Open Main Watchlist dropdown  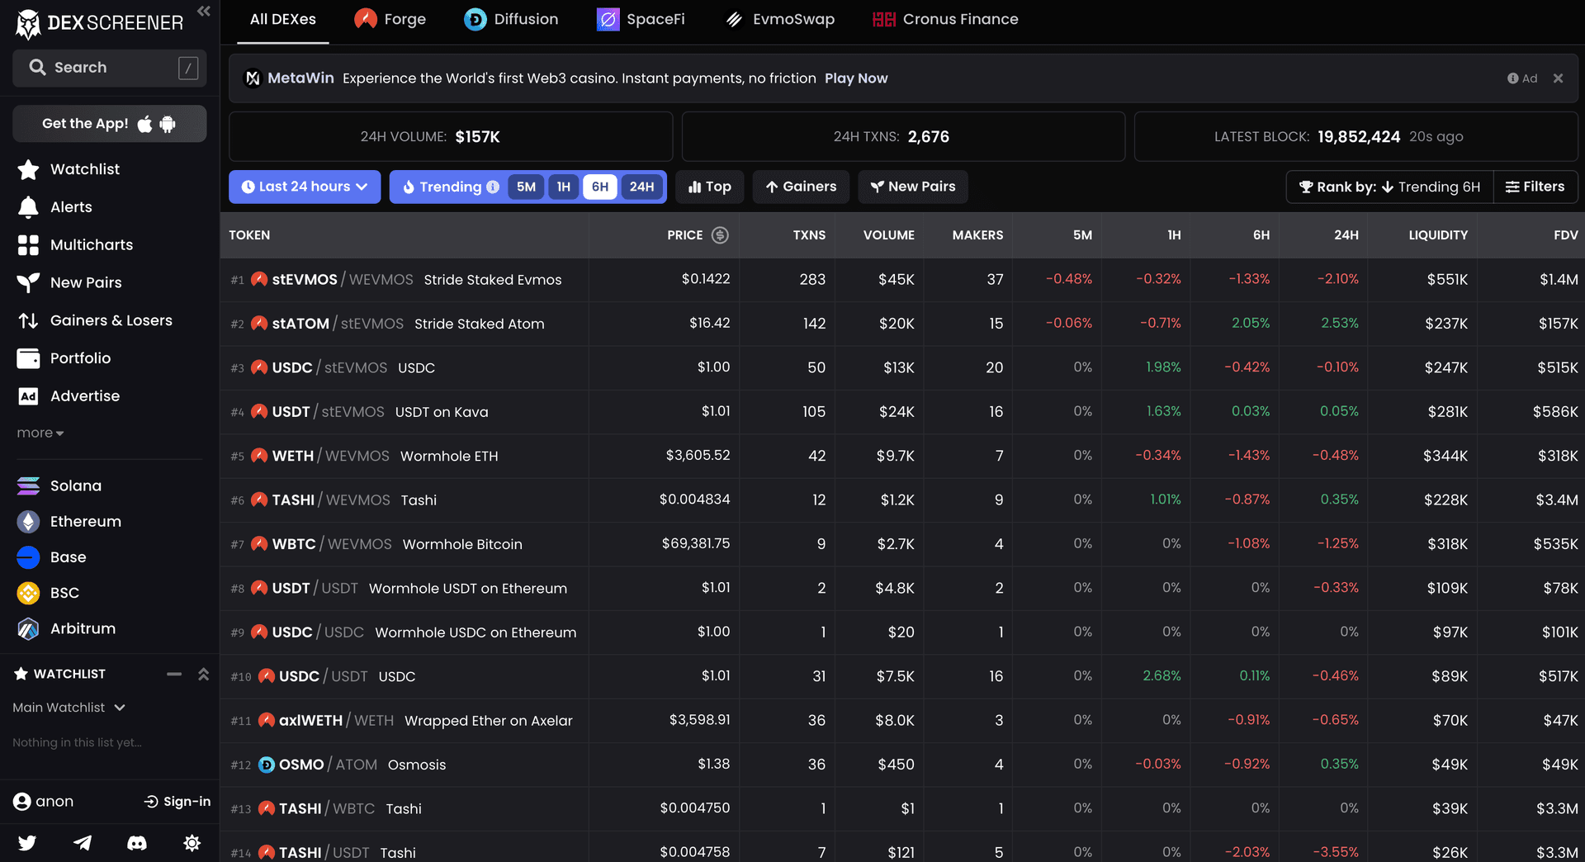pyautogui.click(x=69, y=708)
